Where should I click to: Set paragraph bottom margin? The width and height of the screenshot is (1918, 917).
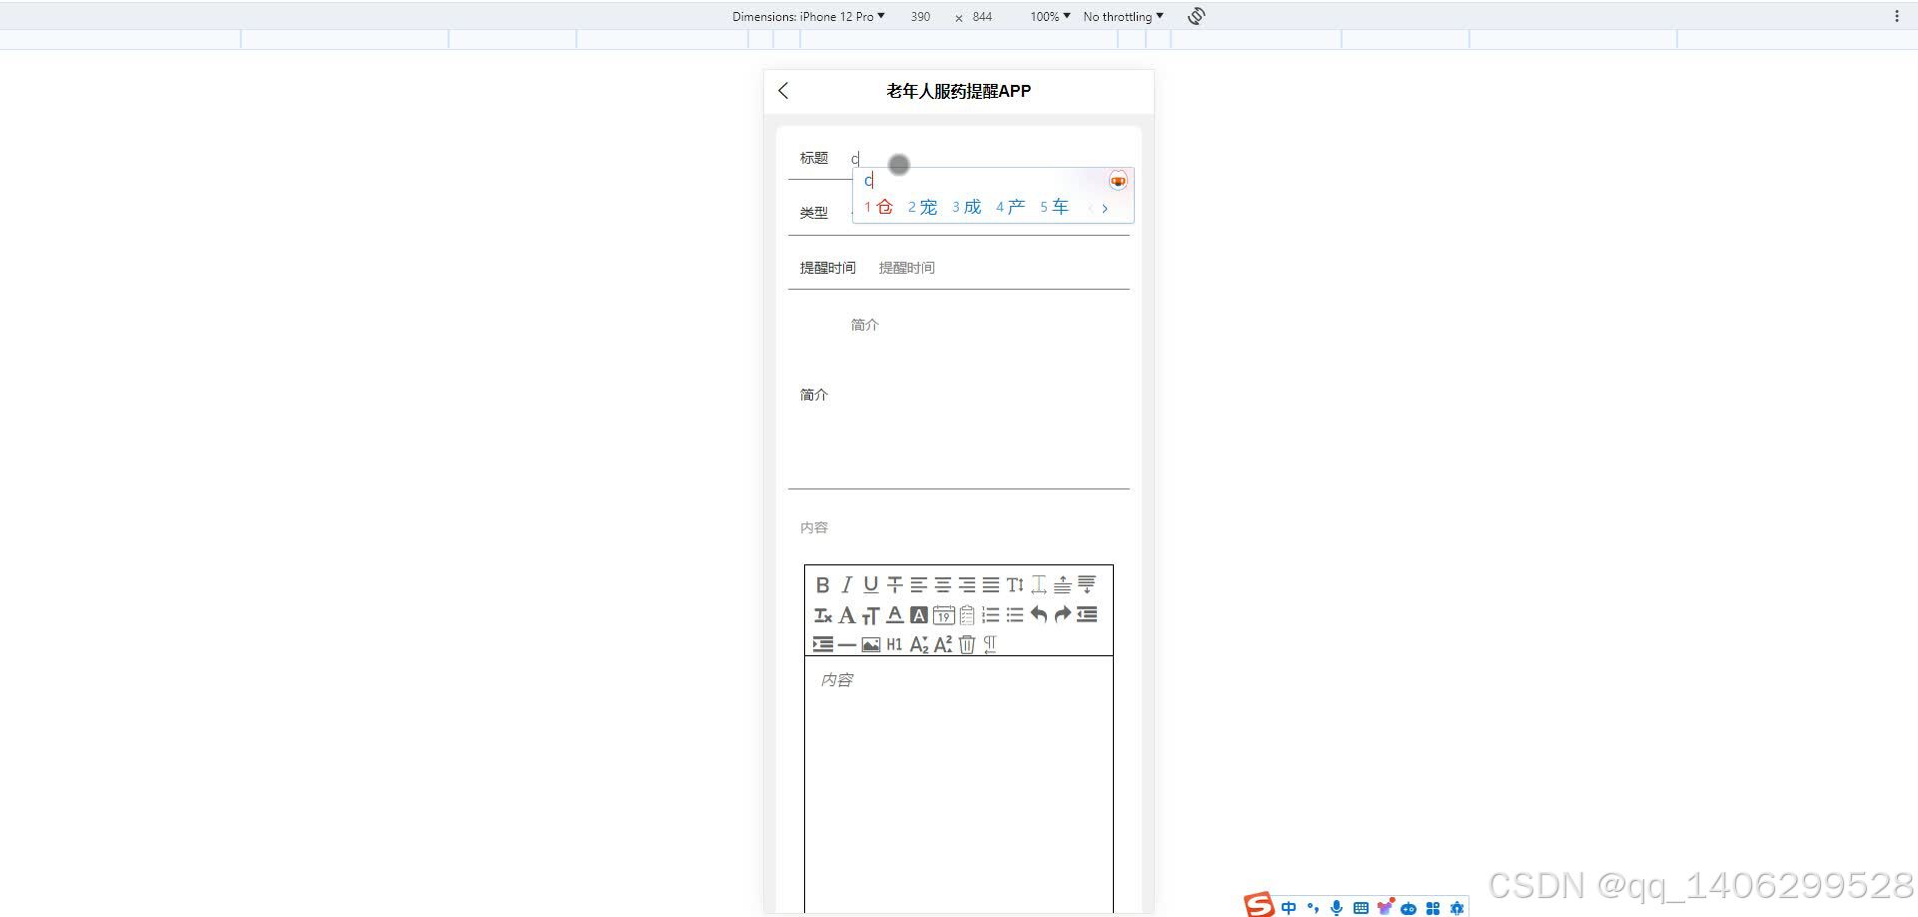pyautogui.click(x=1086, y=585)
